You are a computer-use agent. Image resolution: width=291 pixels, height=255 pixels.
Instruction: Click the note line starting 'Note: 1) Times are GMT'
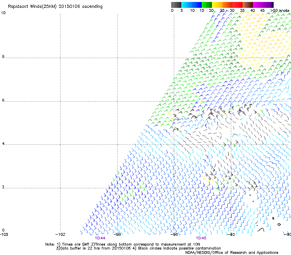pyautogui.click(x=122, y=244)
